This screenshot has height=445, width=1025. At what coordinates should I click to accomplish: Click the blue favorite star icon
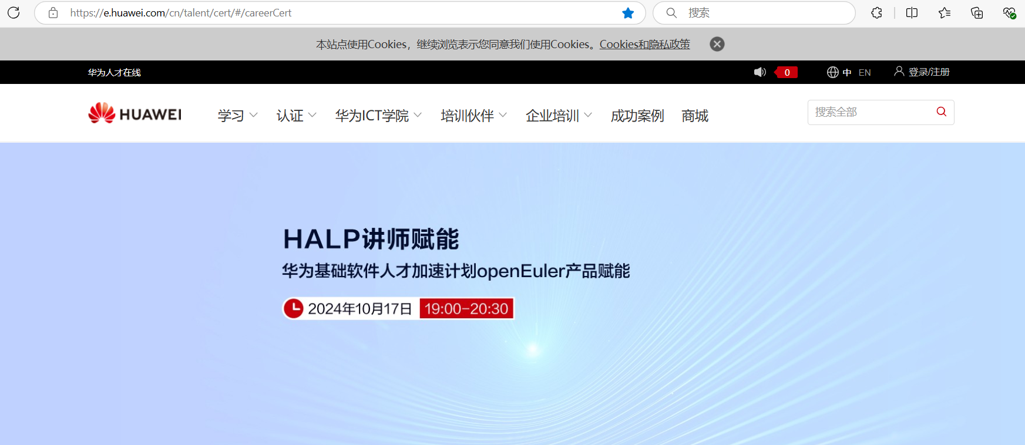click(628, 13)
